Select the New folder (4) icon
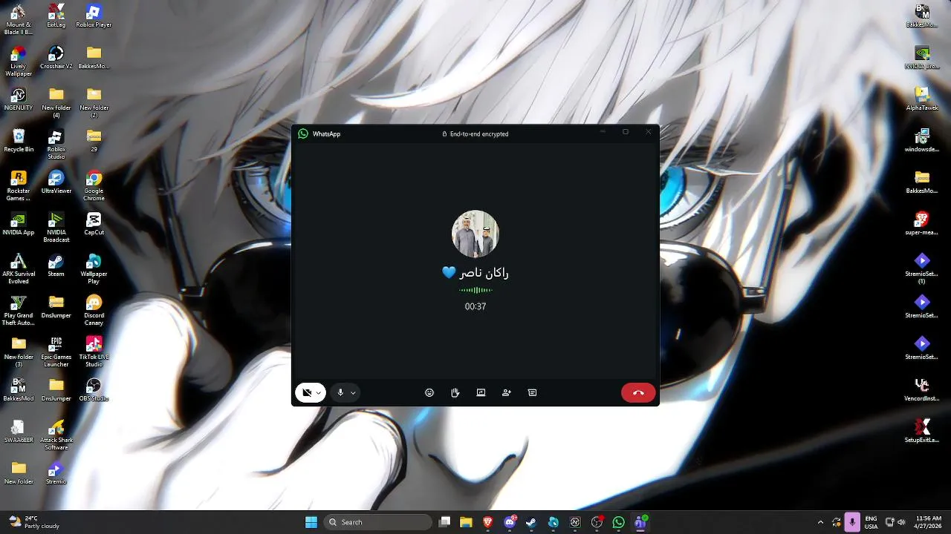Viewport: 951px width, 534px height. [56, 102]
